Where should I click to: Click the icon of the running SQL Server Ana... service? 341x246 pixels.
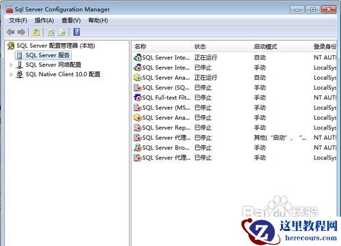[137, 78]
